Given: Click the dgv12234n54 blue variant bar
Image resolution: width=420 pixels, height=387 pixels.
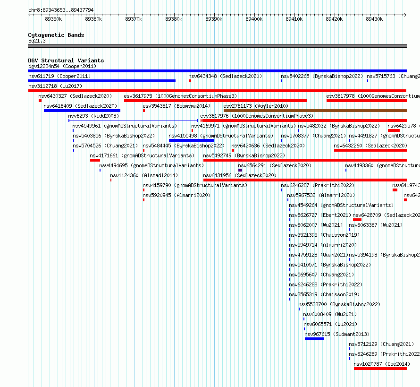Looking at the screenshot, I should tap(217, 71).
